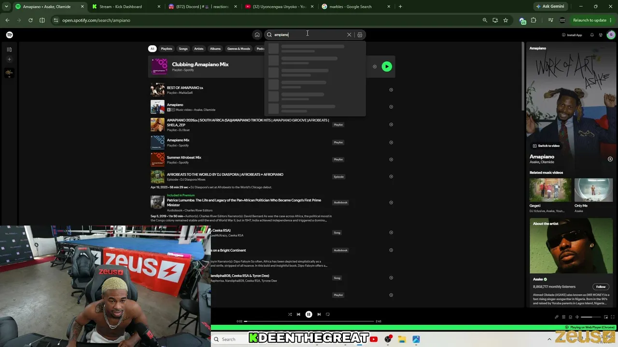The height and width of the screenshot is (347, 618).
Task: Add BEST OF AMAPIANO to library
Action: 391,90
